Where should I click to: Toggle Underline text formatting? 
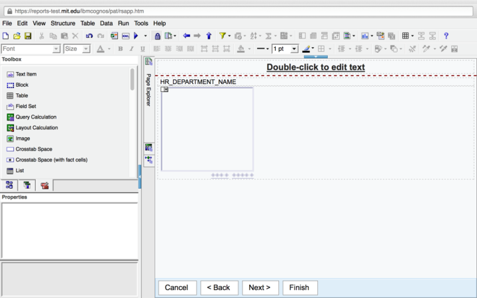(142, 49)
